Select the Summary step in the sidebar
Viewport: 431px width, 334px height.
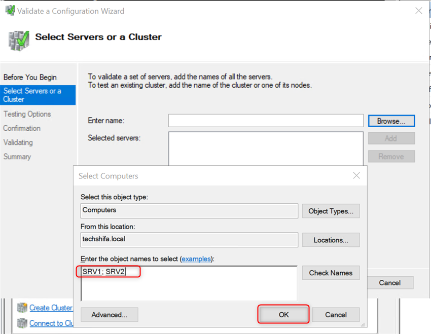pyautogui.click(x=17, y=157)
